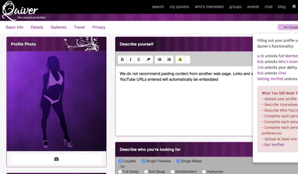Insert a bulleted list
This screenshot has width=298, height=174.
tap(160, 60)
